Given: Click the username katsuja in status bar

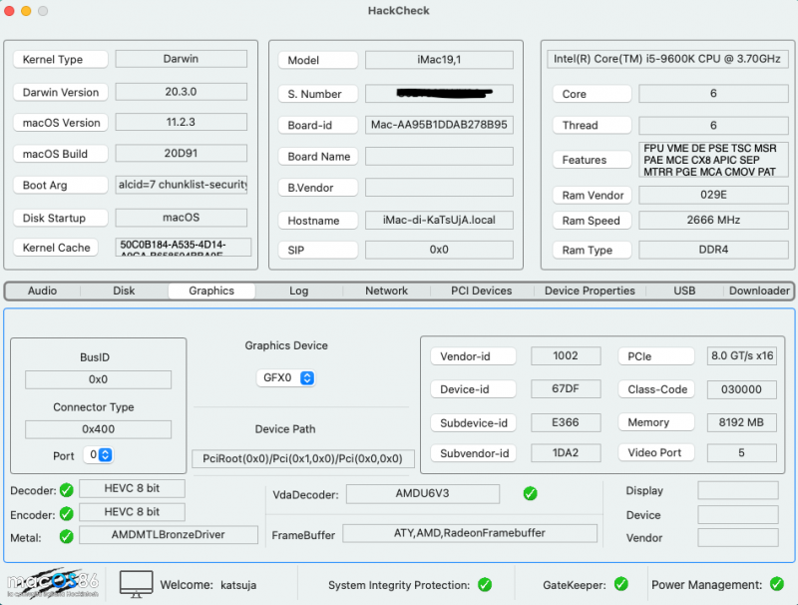Looking at the screenshot, I should [238, 585].
